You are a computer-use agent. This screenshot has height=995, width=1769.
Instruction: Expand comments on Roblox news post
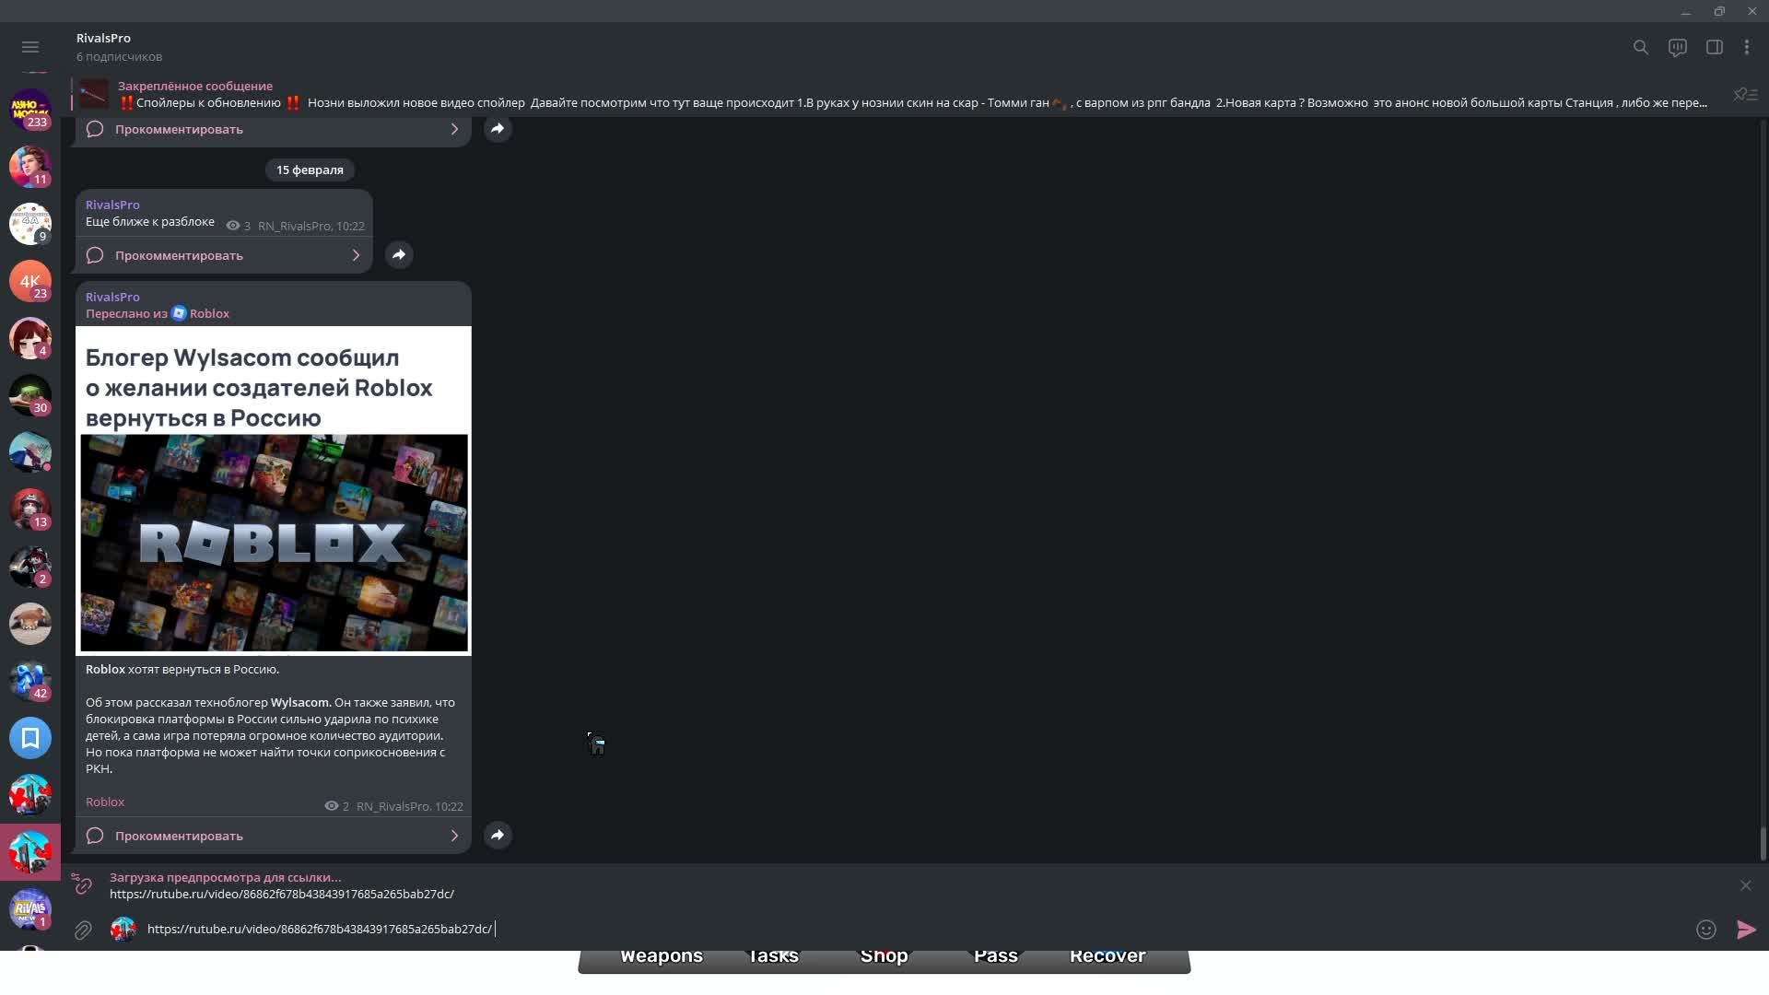(x=273, y=836)
